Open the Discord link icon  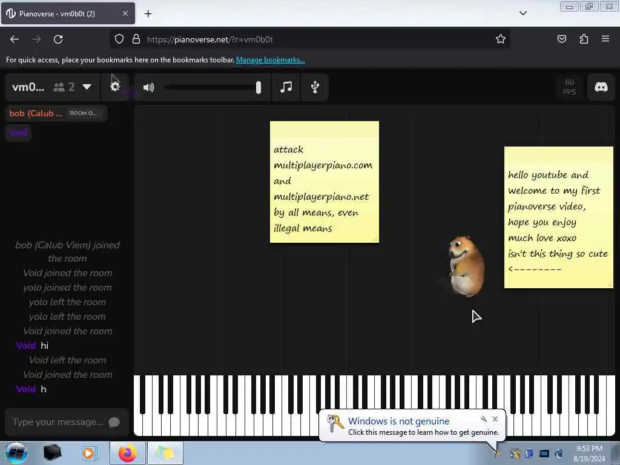click(601, 87)
